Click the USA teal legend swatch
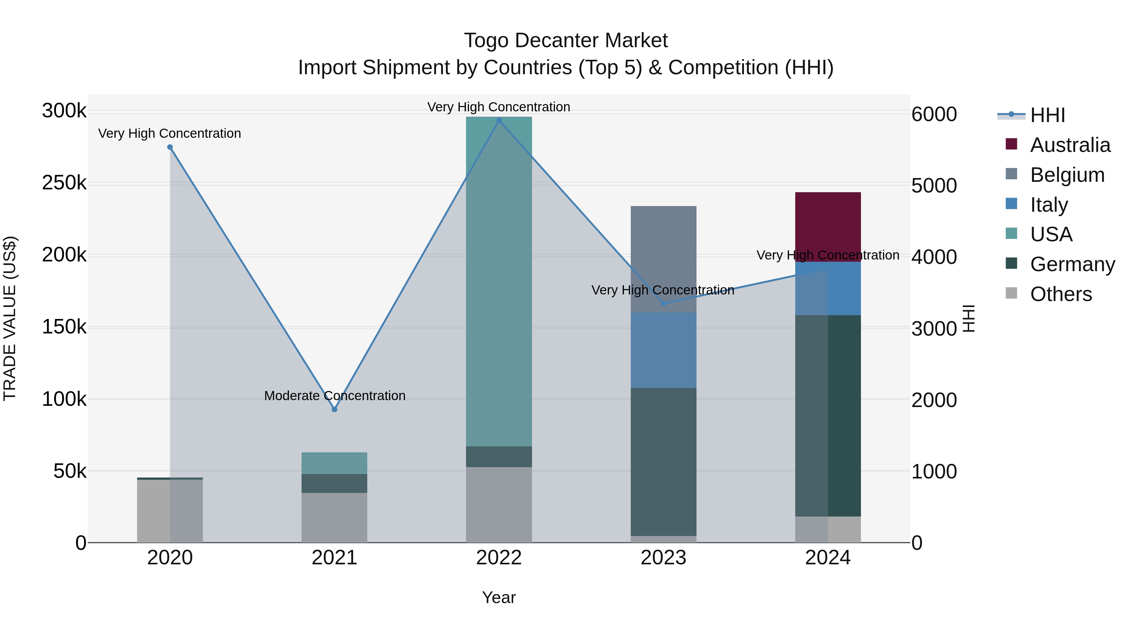 (1011, 233)
